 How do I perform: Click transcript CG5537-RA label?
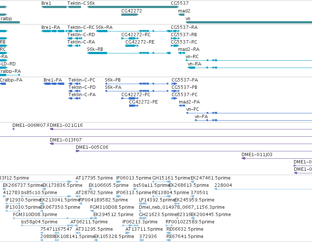(x=184, y=27)
